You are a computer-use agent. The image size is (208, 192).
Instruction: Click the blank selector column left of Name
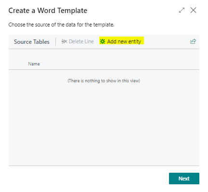(x=18, y=64)
